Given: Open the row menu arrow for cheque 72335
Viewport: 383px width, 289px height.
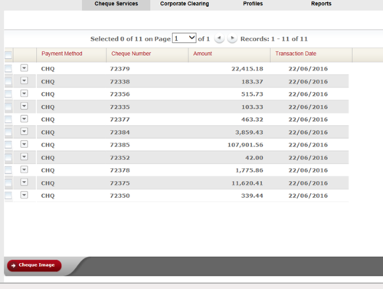Looking at the screenshot, I should click(24, 106).
